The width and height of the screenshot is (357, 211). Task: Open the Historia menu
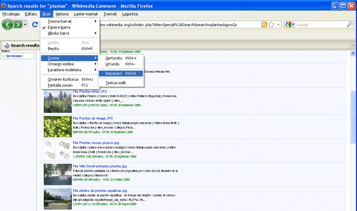[62, 14]
